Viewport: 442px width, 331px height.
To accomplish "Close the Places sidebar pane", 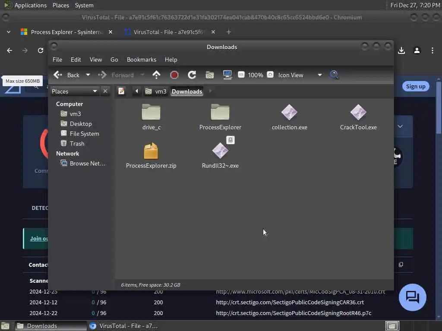I will (105, 91).
